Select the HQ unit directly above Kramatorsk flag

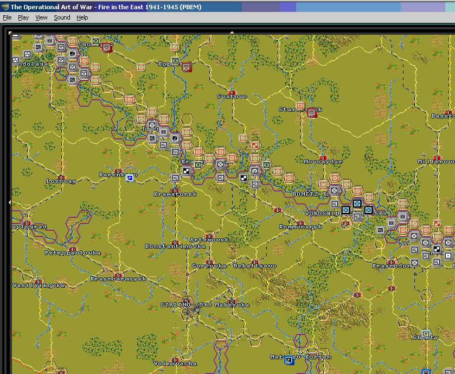click(175, 178)
